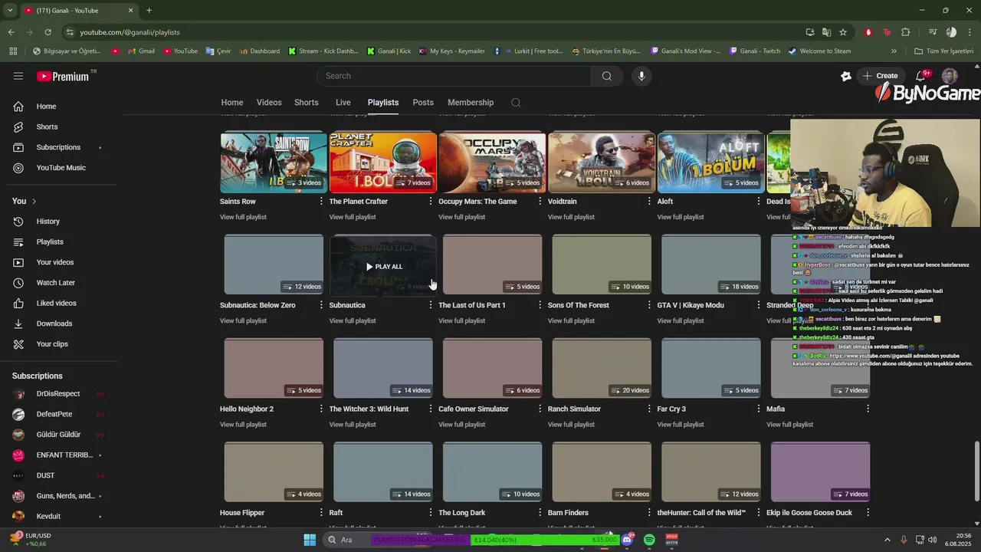981x552 pixels.
Task: Switch to the Home channel tab
Action: coord(232,103)
